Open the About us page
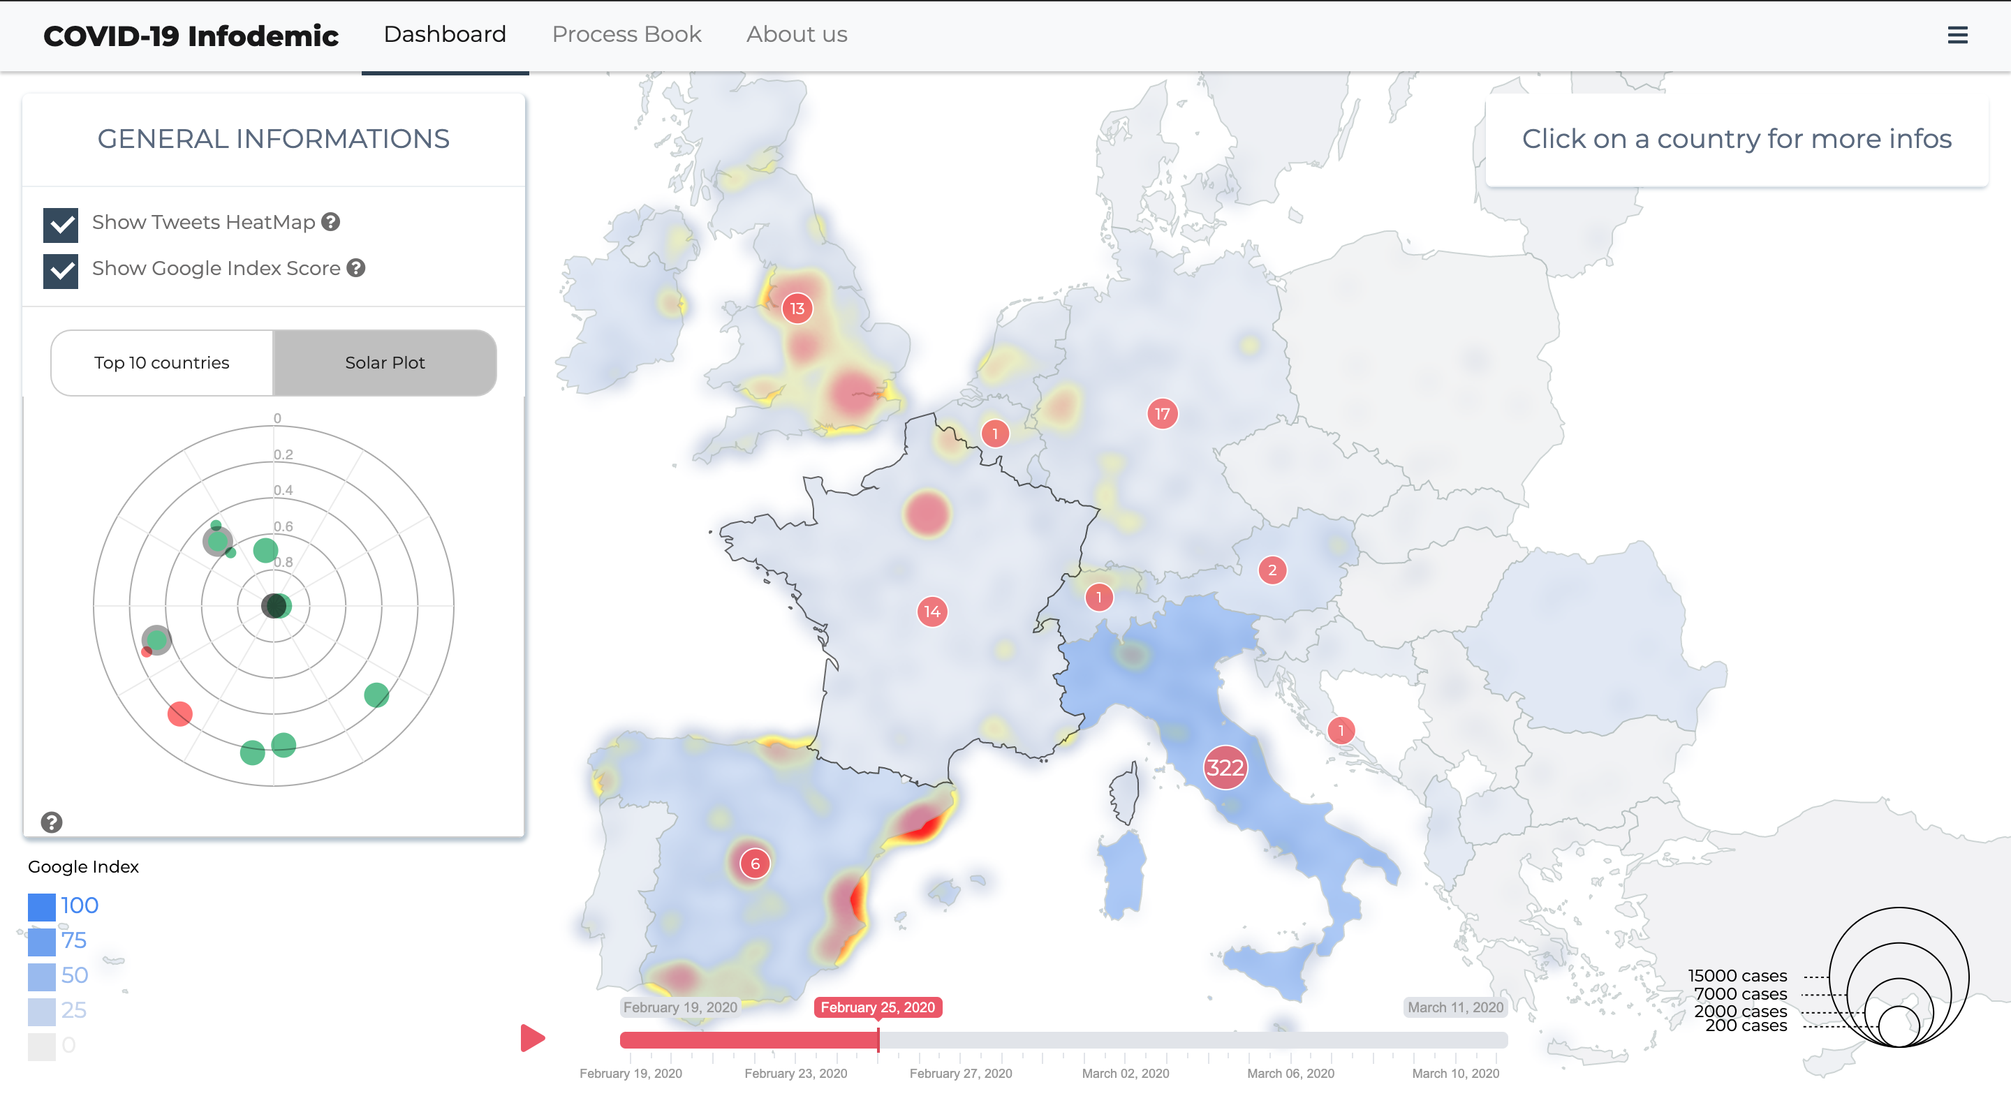The width and height of the screenshot is (2011, 1103). (797, 36)
